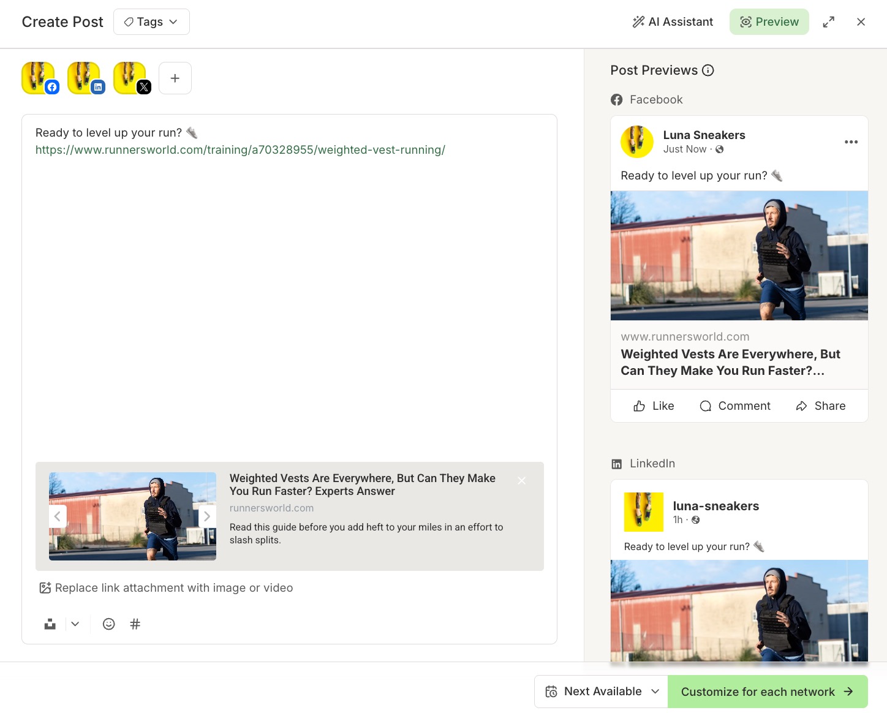Click the link preview thumbnail image
Image resolution: width=887 pixels, height=713 pixels.
click(132, 516)
